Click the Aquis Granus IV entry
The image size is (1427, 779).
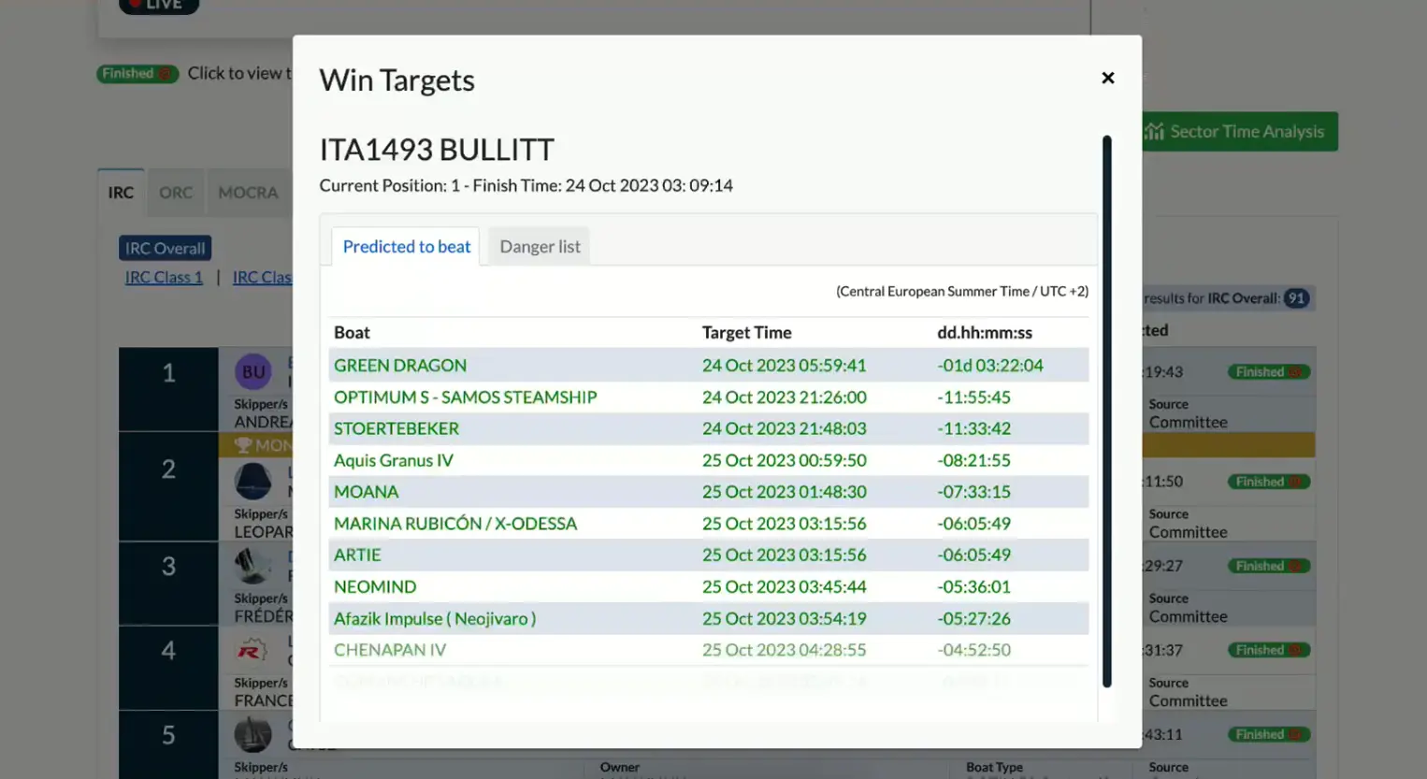[394, 460]
